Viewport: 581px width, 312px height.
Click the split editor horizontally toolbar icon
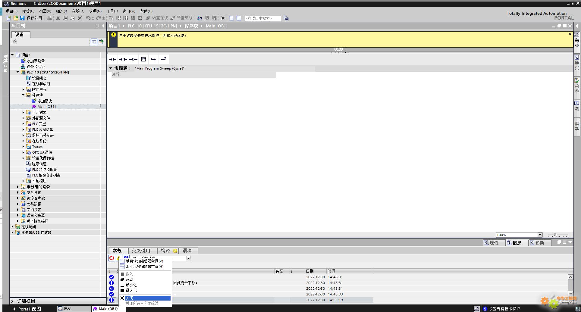click(x=231, y=18)
